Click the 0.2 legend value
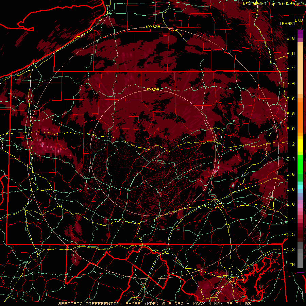Screen dimensions: 306x306 tap(291, 220)
